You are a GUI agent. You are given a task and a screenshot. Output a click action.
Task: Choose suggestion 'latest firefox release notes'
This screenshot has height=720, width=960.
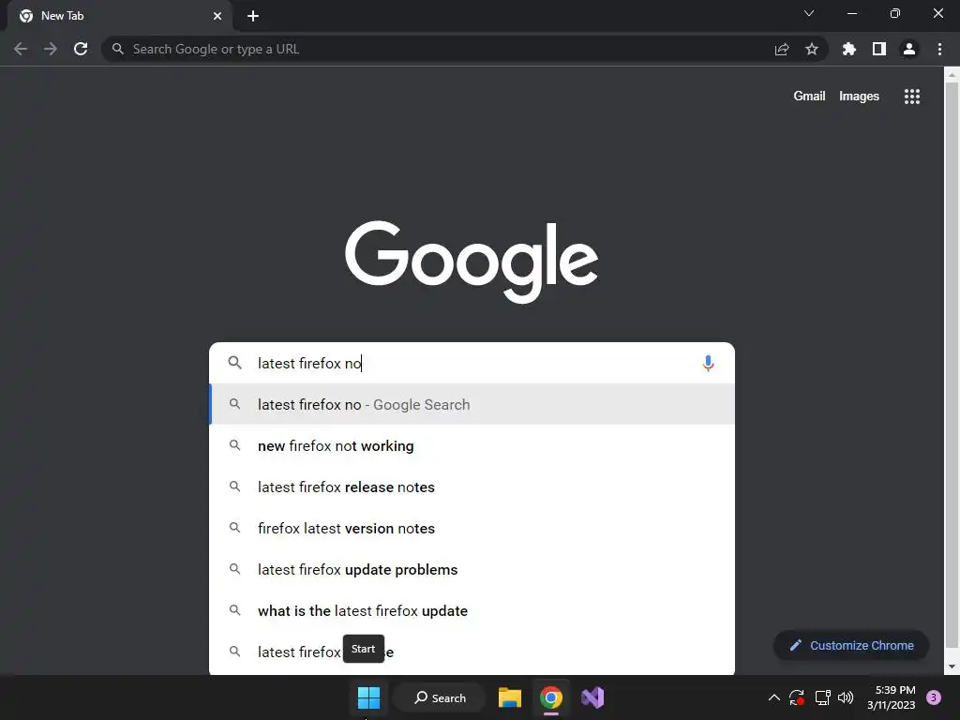[x=472, y=487]
